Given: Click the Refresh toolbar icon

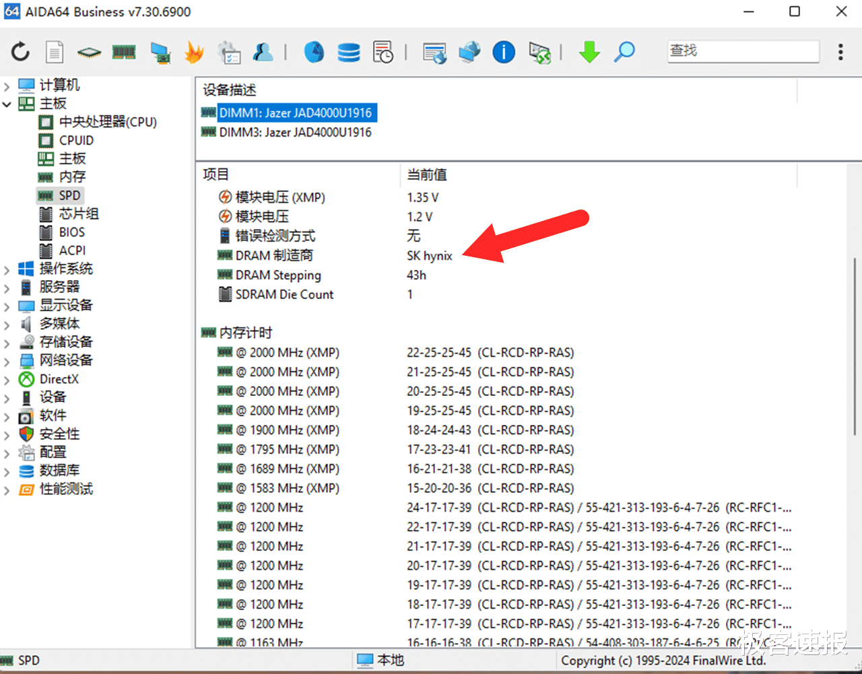Looking at the screenshot, I should tap(20, 52).
